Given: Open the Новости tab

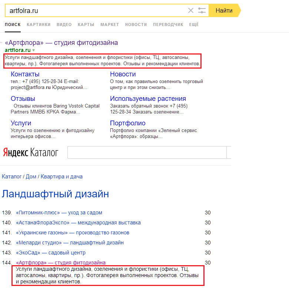Looking at the screenshot, I should [x=136, y=24].
